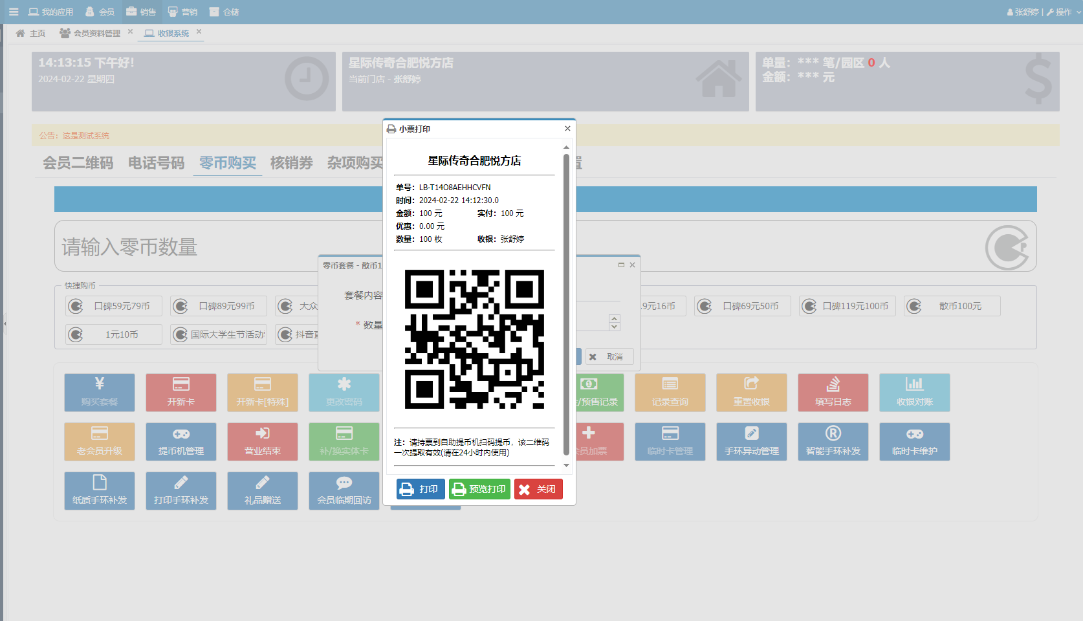The image size is (1083, 621).
Task: Close the 会员资料管理 tab
Action: click(x=130, y=31)
